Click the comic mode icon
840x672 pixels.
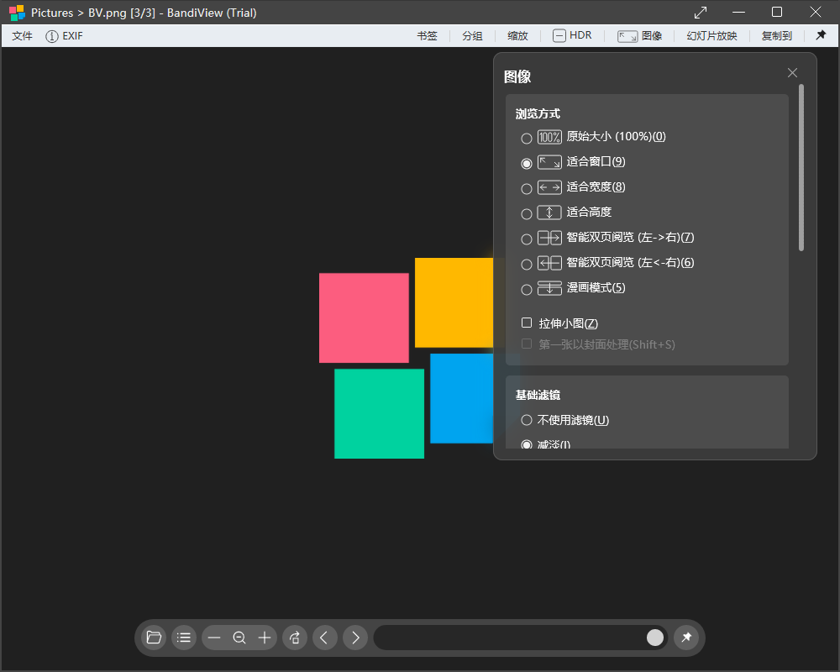[x=549, y=288]
